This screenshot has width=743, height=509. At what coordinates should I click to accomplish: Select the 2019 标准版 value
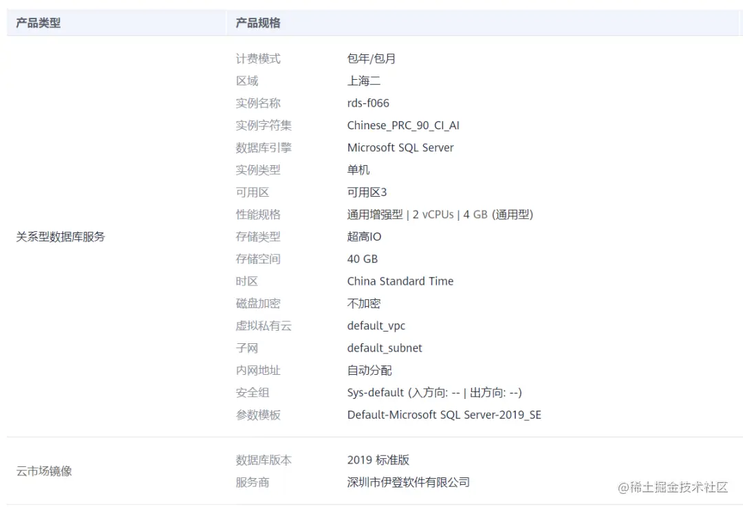tap(378, 459)
